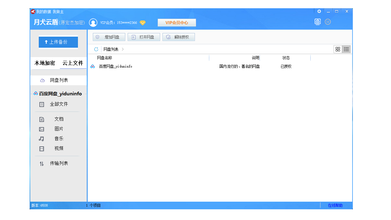Image resolution: width=391 pixels, height=220 pixels.
Task: Activate the screen lock icon
Action: tap(318, 22)
